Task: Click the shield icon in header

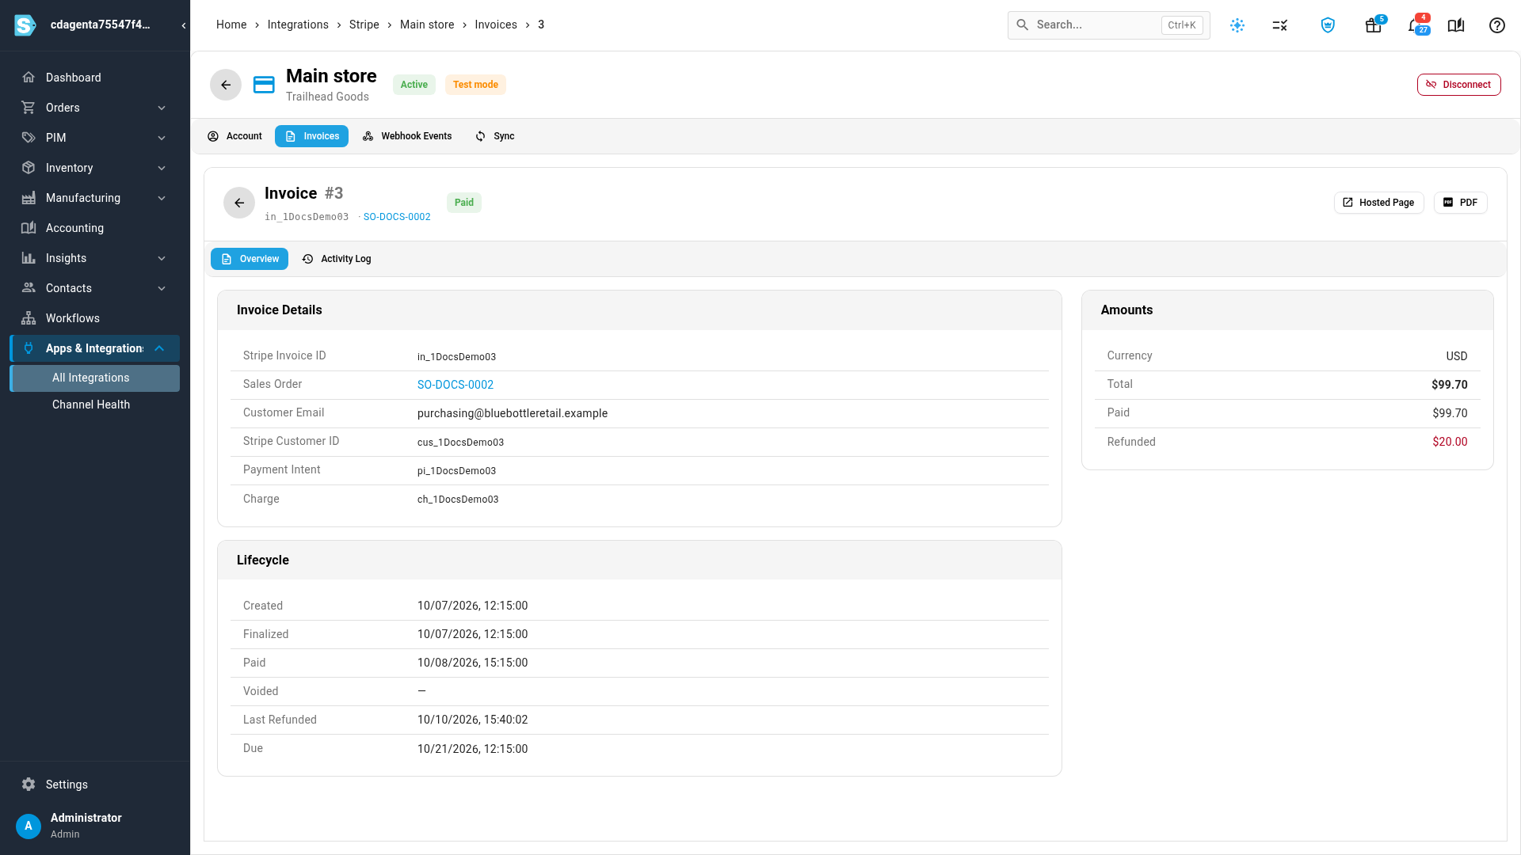Action: click(1328, 25)
